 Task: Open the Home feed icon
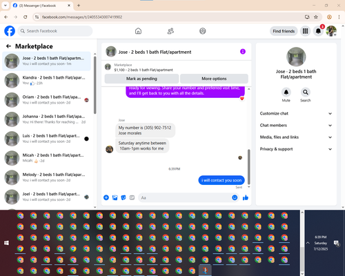[138, 31]
